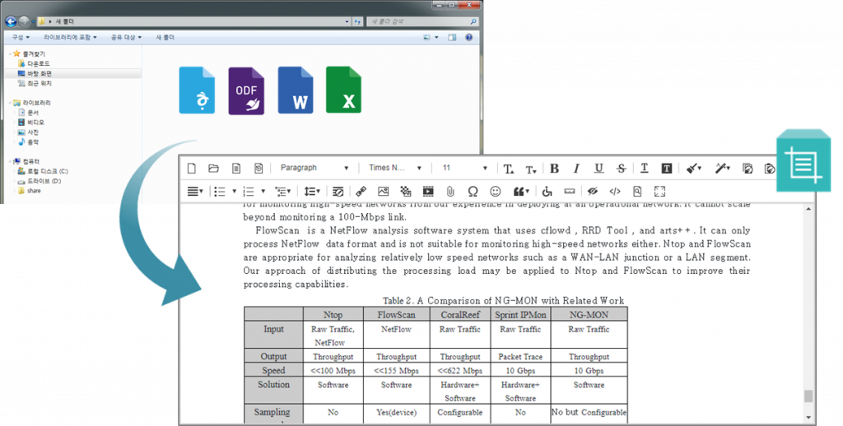
Task: Expand the numbered list style arrow
Action: pyautogui.click(x=263, y=192)
